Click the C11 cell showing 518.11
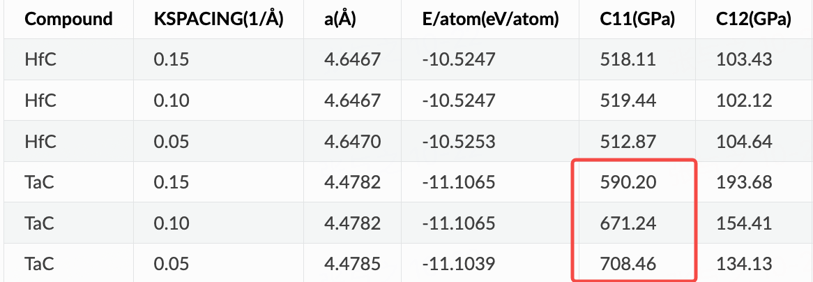The image size is (813, 282). [628, 59]
